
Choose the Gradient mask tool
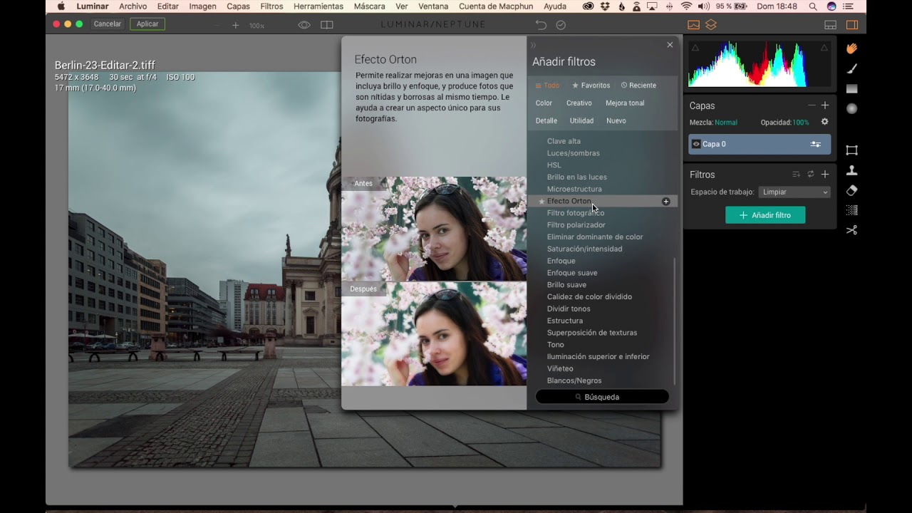[x=851, y=89]
